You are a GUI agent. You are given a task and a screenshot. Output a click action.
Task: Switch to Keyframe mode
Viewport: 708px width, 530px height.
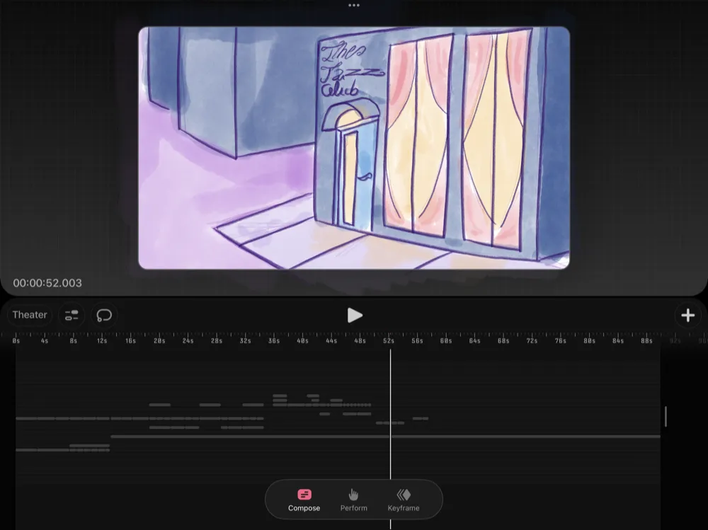404,500
